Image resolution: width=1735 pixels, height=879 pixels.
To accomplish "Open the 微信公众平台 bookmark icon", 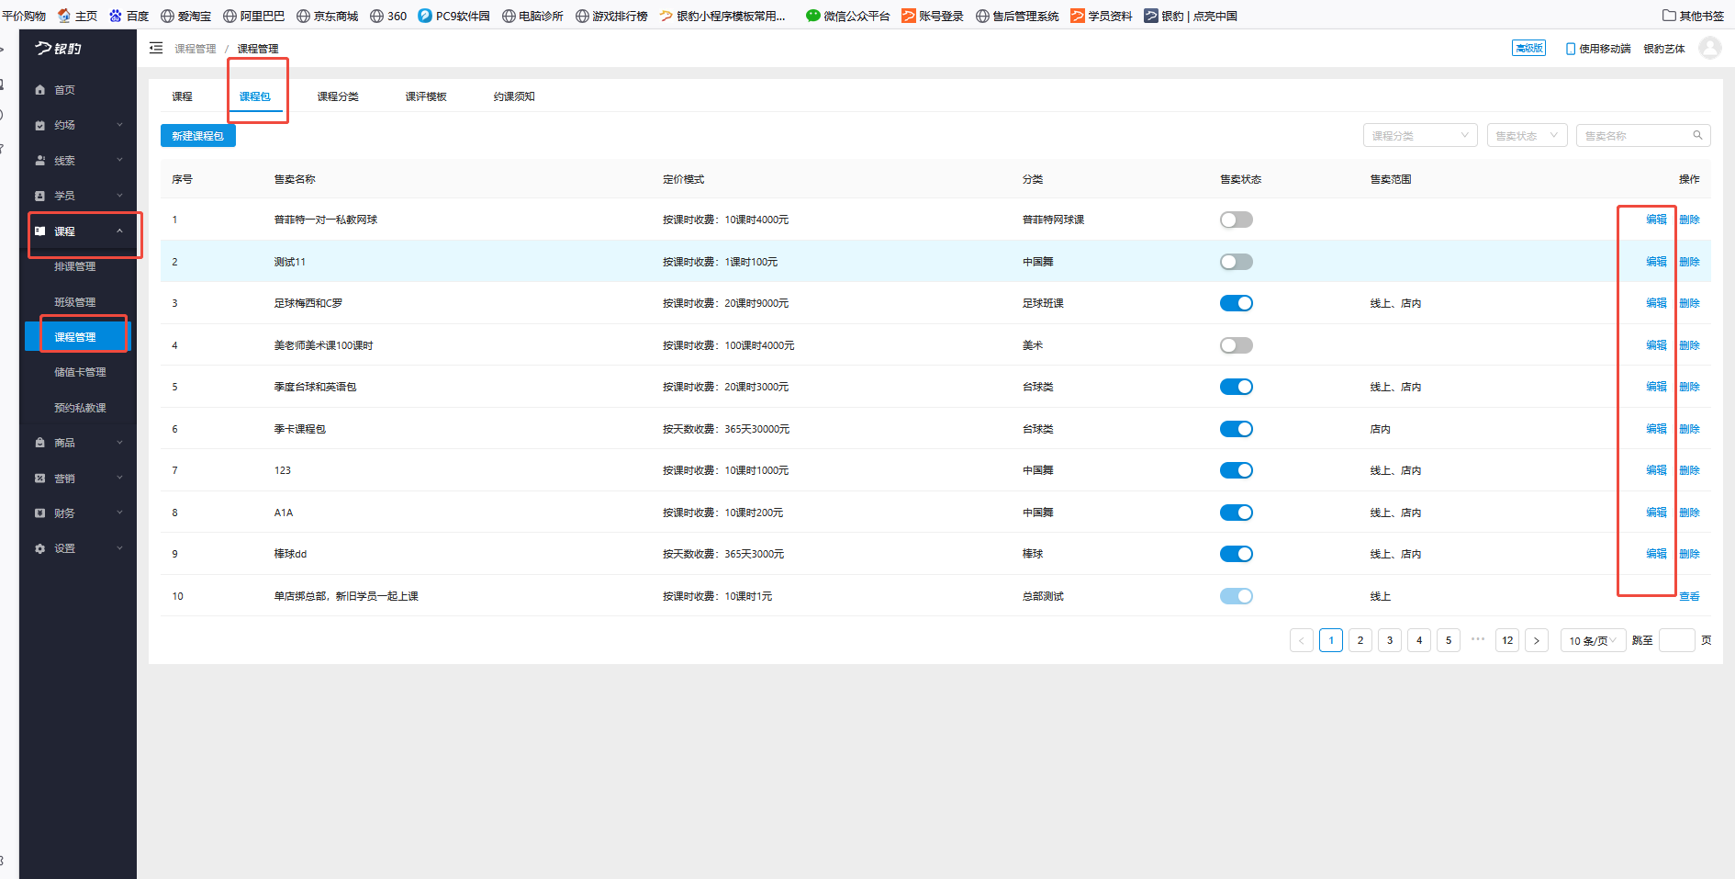I will coord(812,16).
